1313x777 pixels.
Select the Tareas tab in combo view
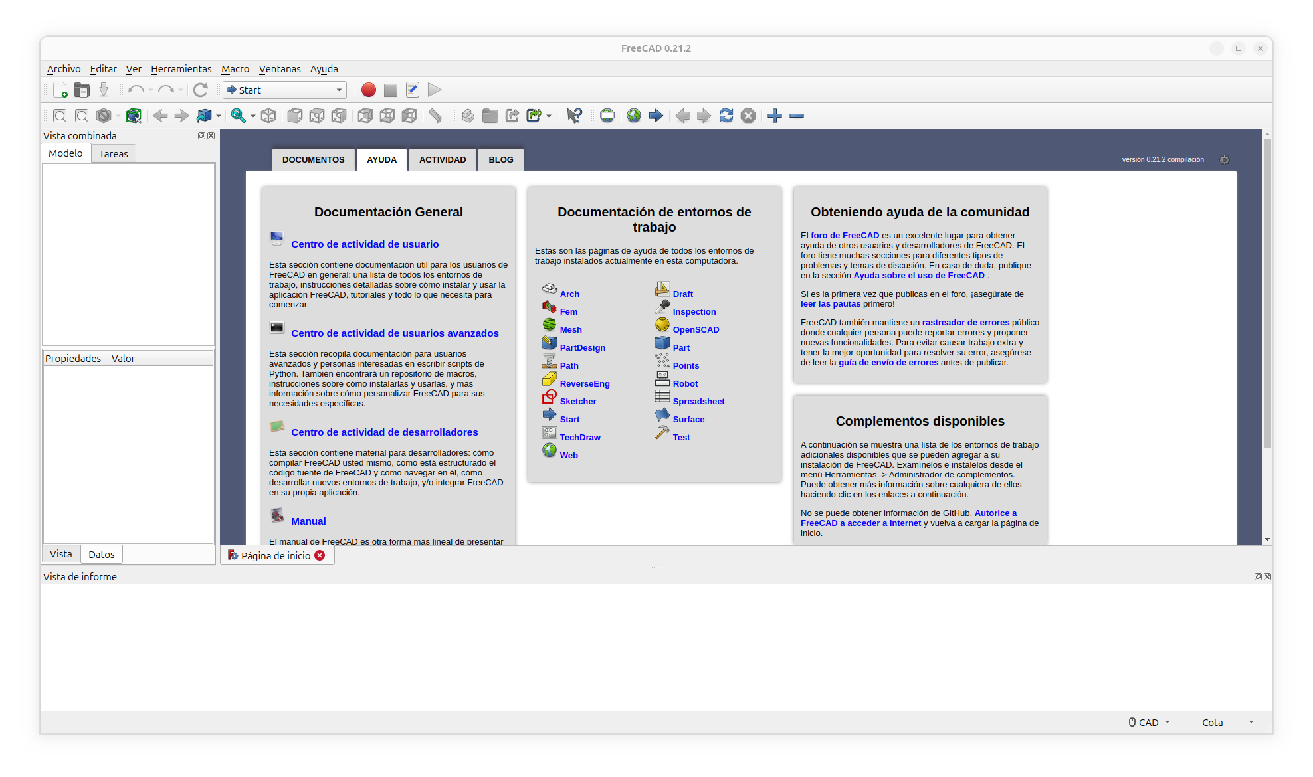pos(114,154)
